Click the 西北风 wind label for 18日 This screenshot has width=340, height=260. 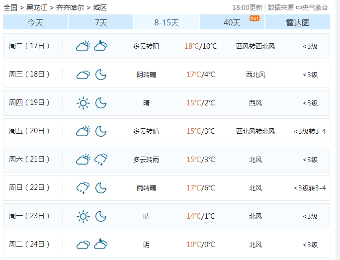tap(255, 75)
